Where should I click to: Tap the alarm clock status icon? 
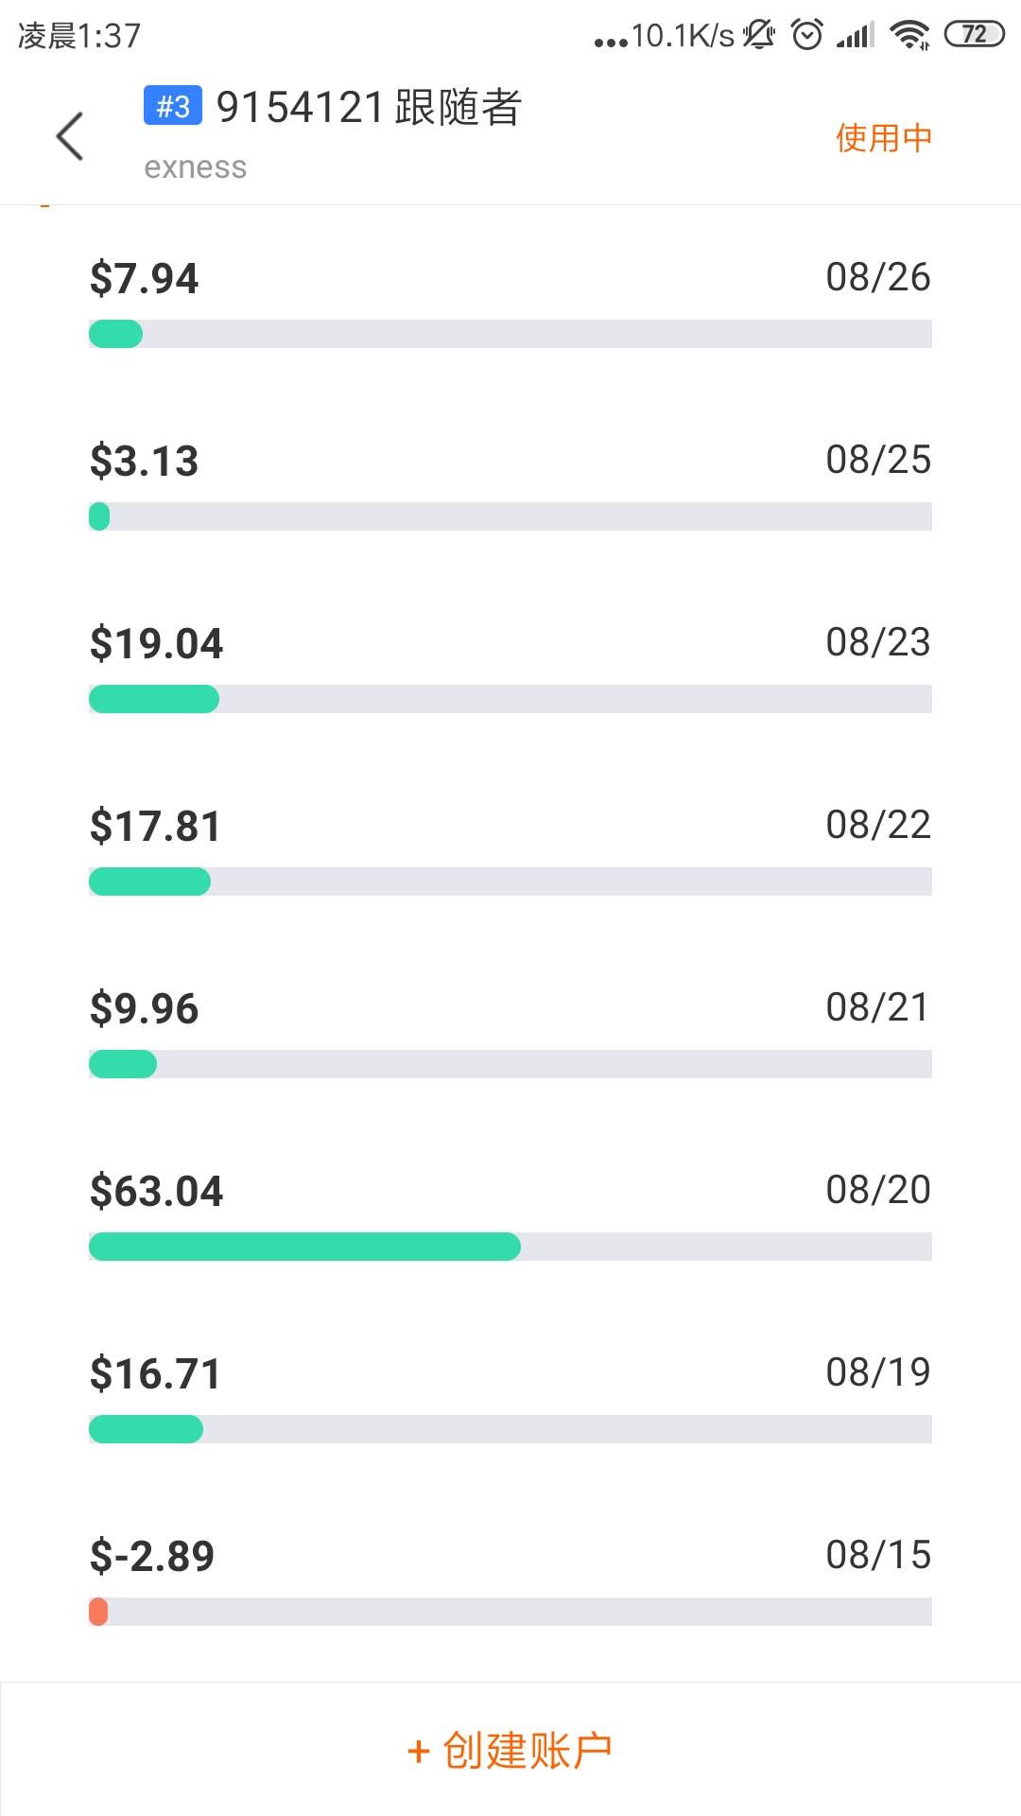pyautogui.click(x=806, y=35)
